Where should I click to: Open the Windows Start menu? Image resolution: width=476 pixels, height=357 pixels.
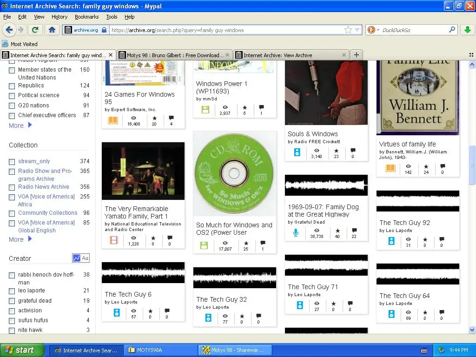tap(22, 350)
